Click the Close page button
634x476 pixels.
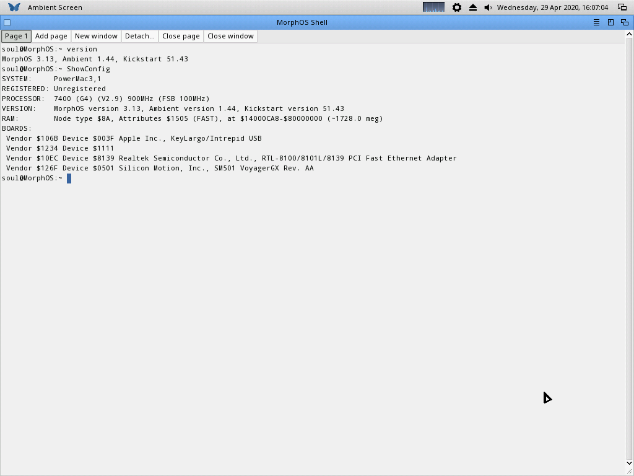[181, 36]
